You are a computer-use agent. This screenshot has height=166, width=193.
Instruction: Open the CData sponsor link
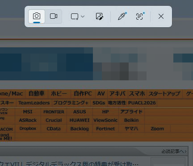[54, 129]
